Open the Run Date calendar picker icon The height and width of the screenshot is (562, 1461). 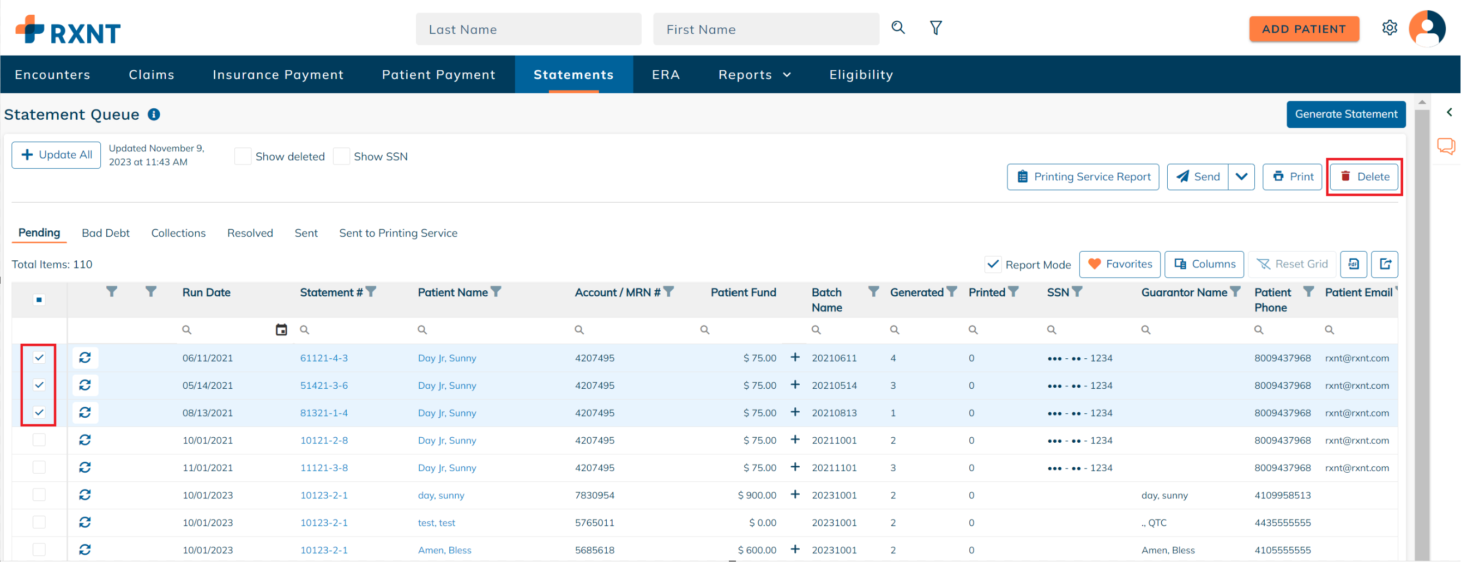click(x=281, y=329)
